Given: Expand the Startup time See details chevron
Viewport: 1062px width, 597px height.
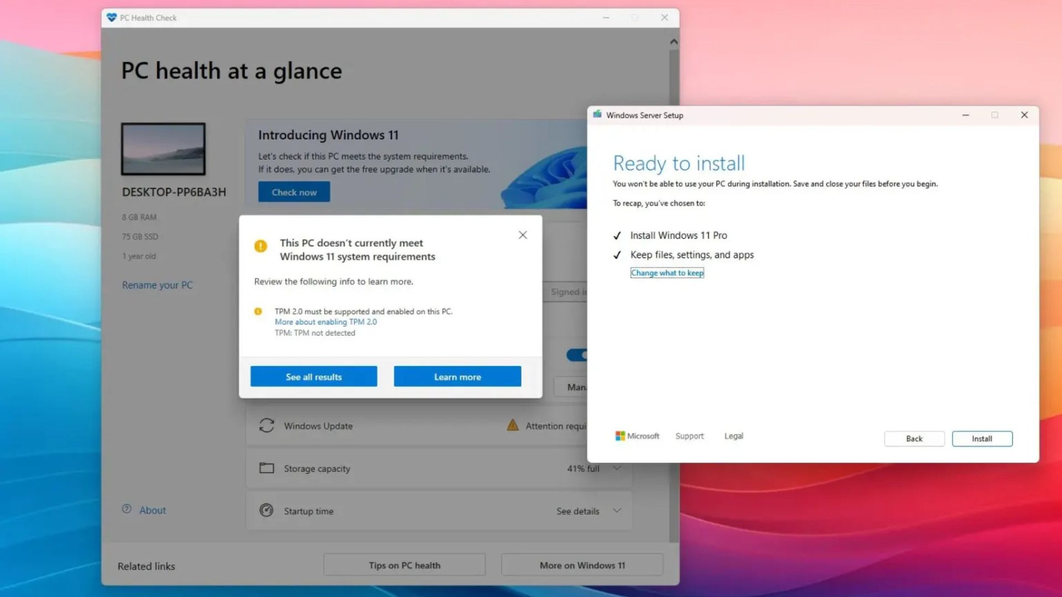Looking at the screenshot, I should [x=616, y=511].
